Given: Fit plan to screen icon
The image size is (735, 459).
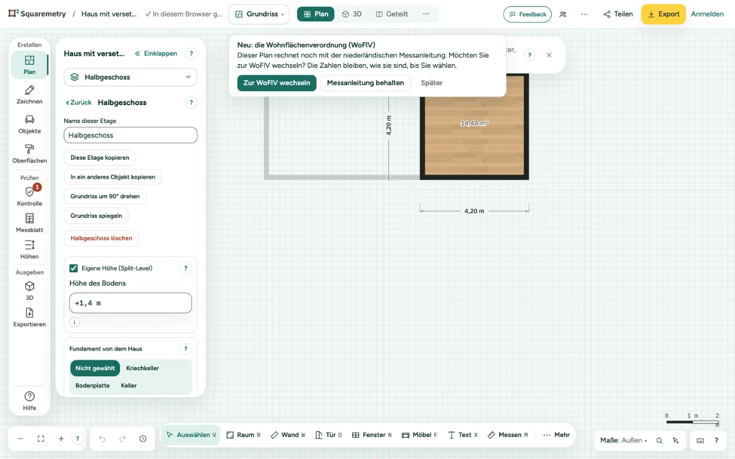Looking at the screenshot, I should tap(41, 439).
